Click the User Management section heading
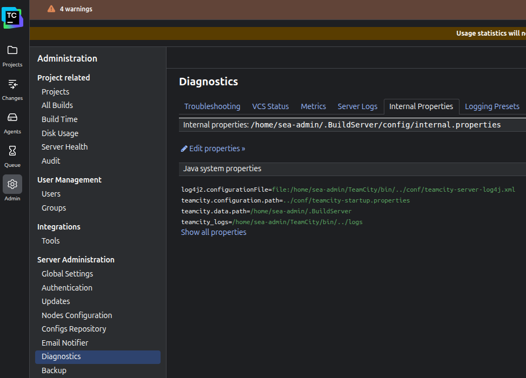526x378 pixels. 69,180
